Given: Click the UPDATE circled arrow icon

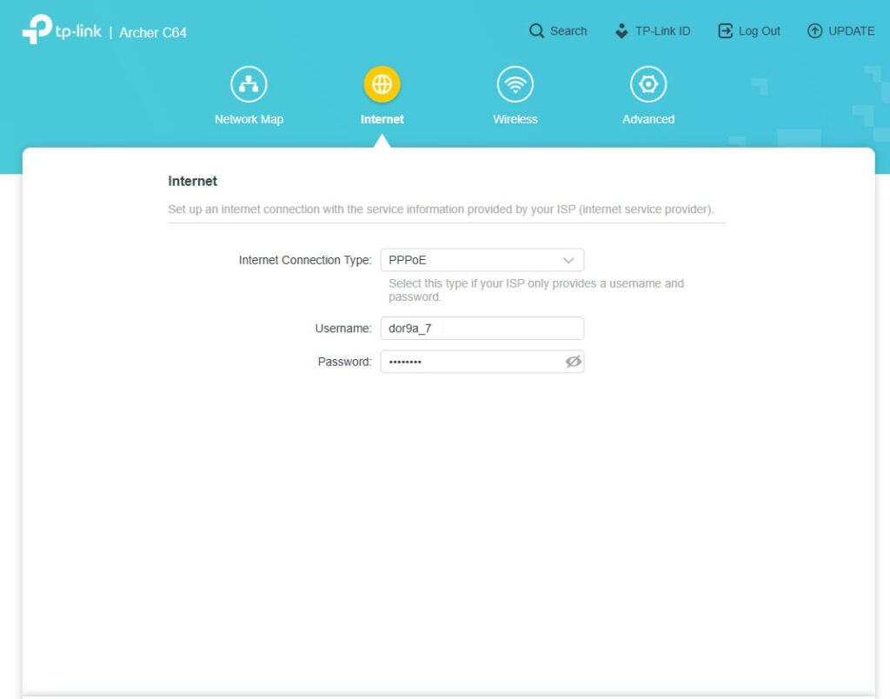Looking at the screenshot, I should point(814,31).
